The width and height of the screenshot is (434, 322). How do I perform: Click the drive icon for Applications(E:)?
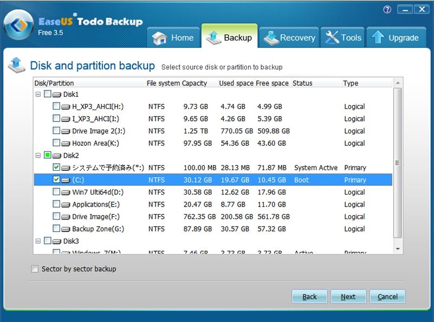tap(66, 204)
